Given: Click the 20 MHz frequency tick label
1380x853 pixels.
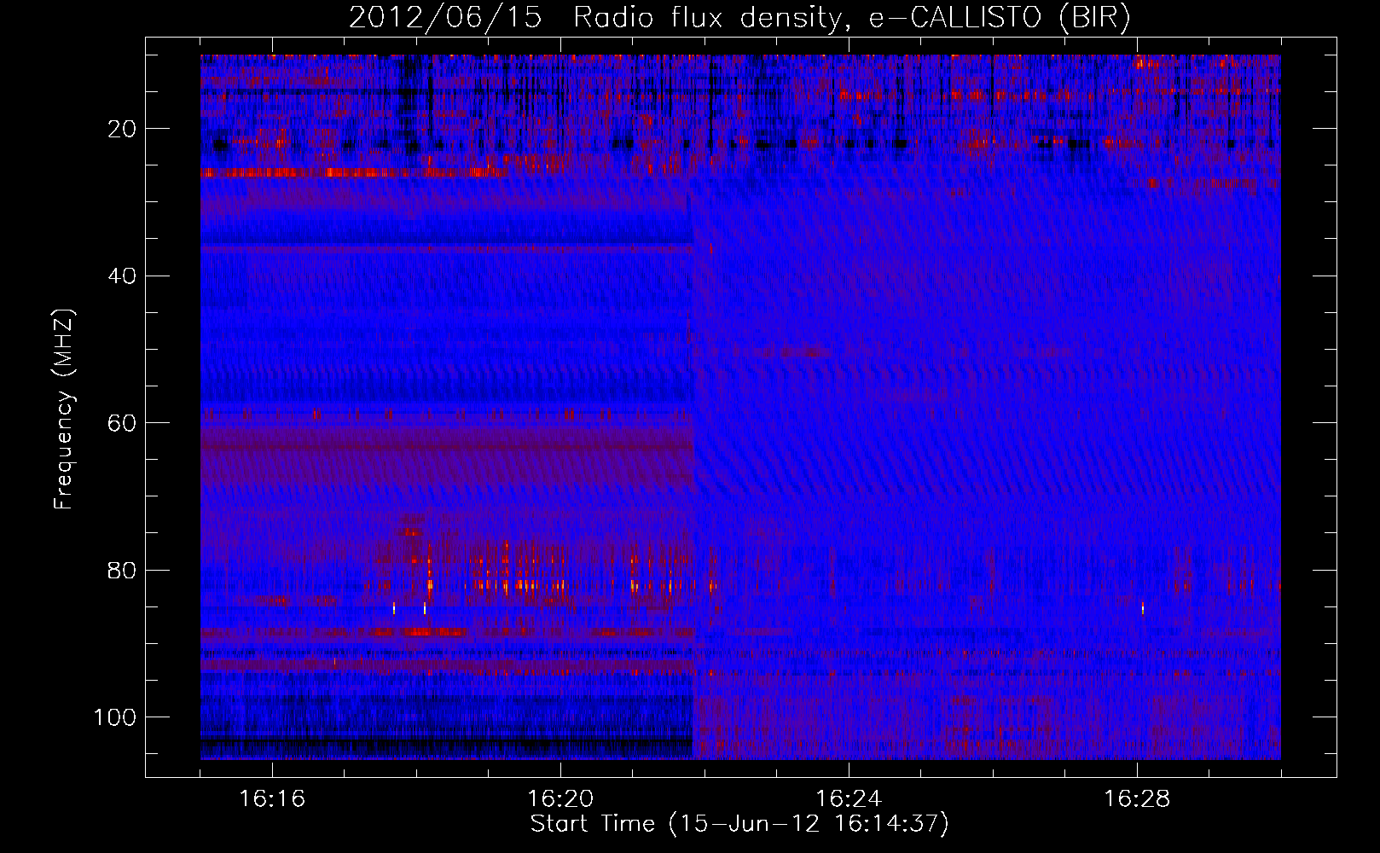Looking at the screenshot, I should [122, 129].
